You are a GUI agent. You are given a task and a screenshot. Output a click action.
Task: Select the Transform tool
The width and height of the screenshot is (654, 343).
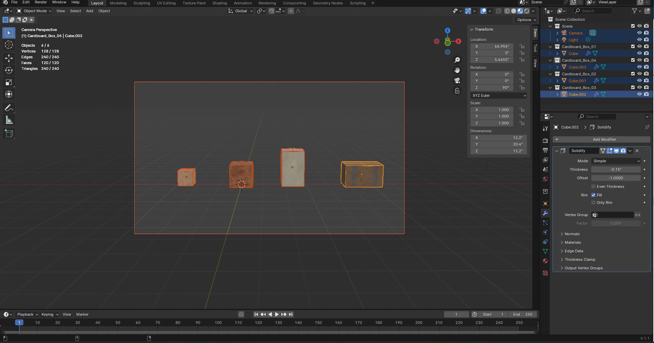coord(9,94)
